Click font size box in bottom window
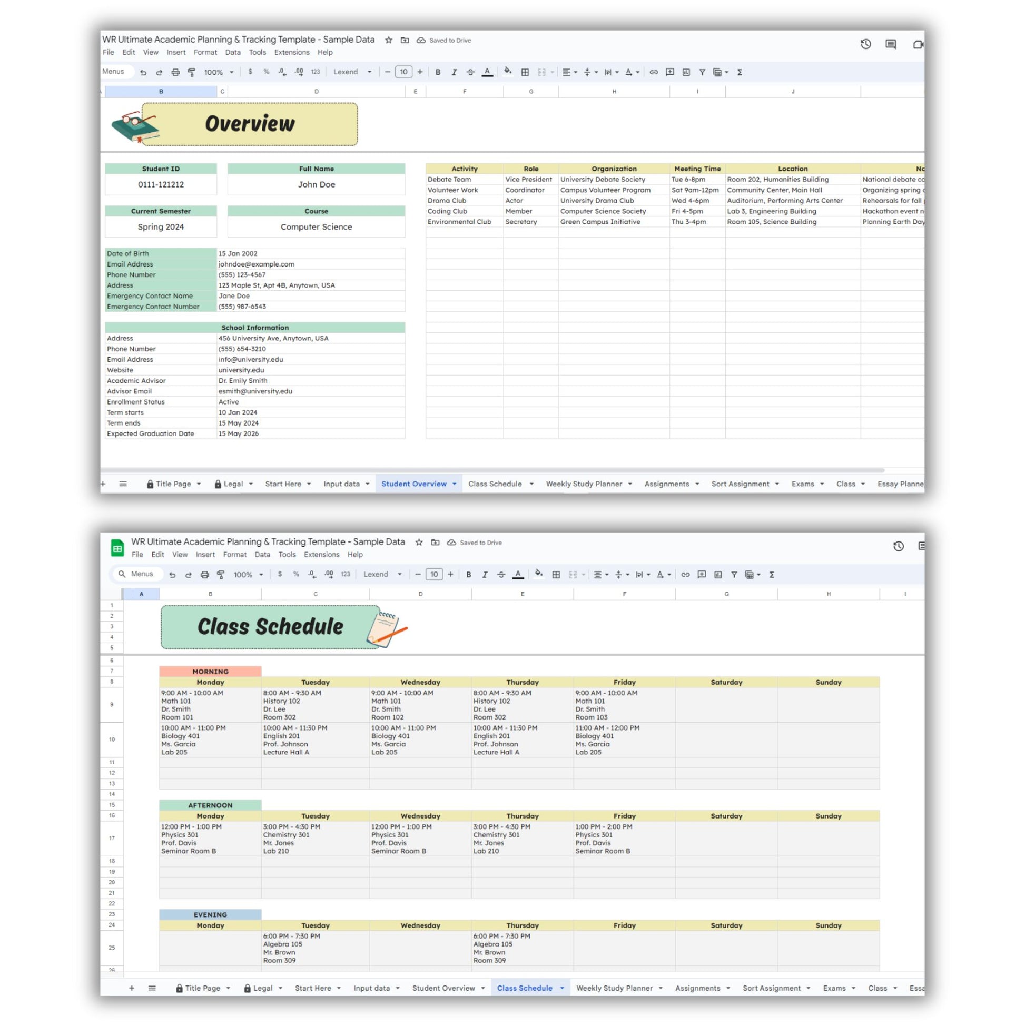 (434, 574)
